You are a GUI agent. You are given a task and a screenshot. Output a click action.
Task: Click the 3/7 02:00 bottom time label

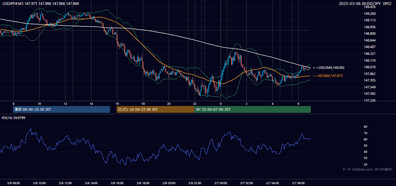click(x=246, y=183)
